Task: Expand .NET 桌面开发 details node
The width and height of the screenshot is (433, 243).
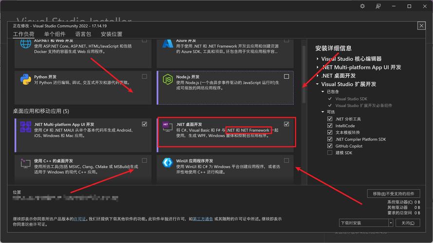Action: pos(318,76)
